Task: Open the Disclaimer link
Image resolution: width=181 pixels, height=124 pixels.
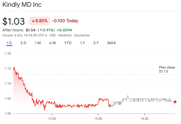Action: click(82, 35)
